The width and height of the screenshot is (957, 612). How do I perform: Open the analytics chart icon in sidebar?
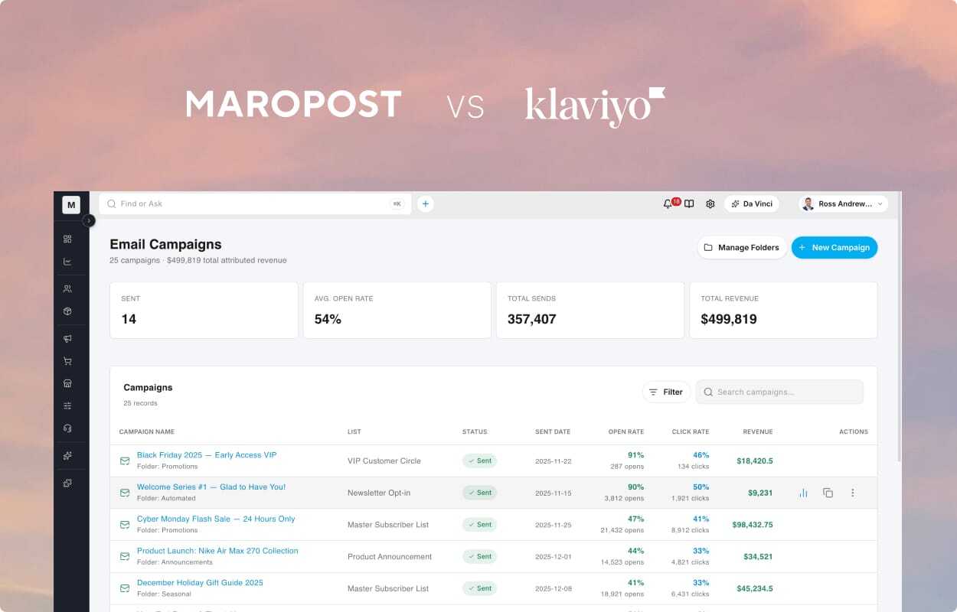coord(67,262)
